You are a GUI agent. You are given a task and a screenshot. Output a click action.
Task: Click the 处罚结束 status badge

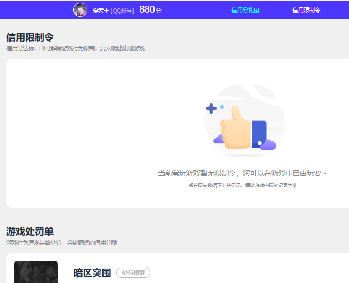[134, 273]
